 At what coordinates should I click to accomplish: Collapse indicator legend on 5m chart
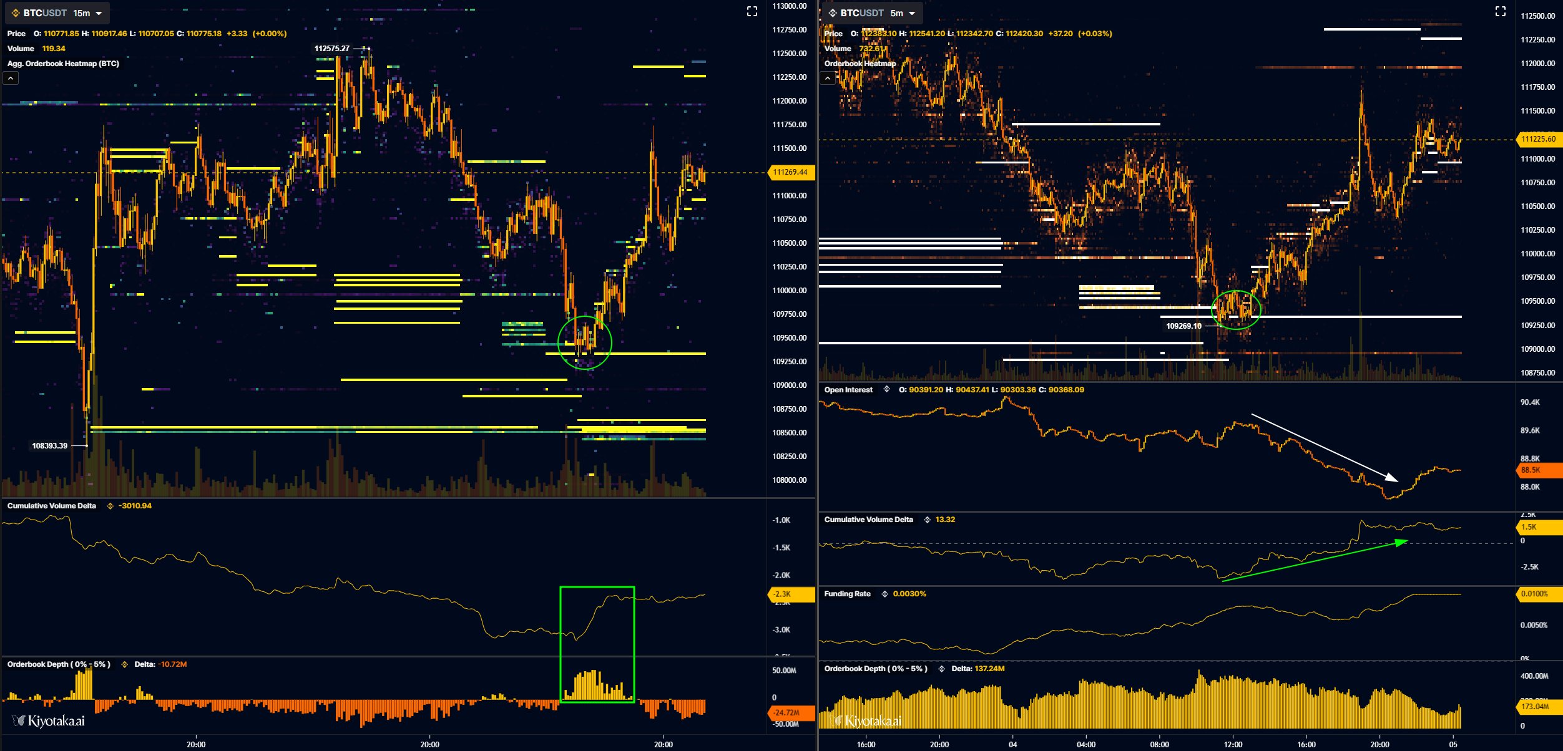point(828,78)
